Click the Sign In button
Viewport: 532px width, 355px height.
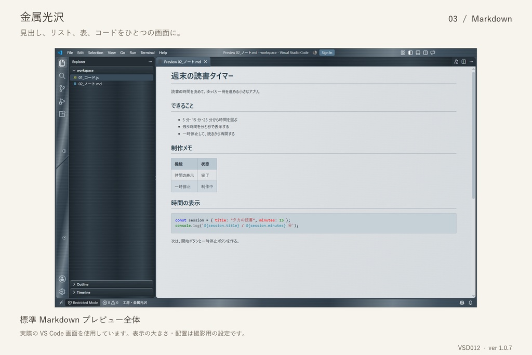(327, 52)
